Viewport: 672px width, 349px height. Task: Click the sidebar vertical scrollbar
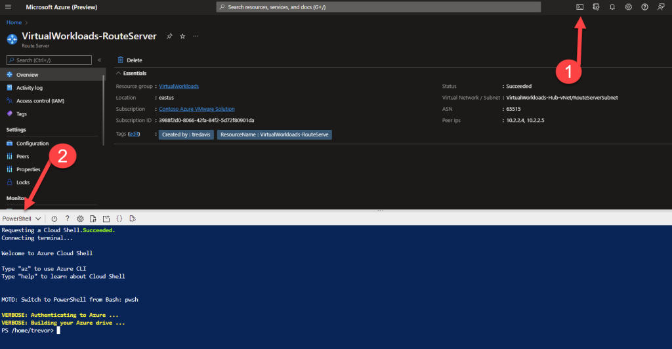(x=104, y=110)
